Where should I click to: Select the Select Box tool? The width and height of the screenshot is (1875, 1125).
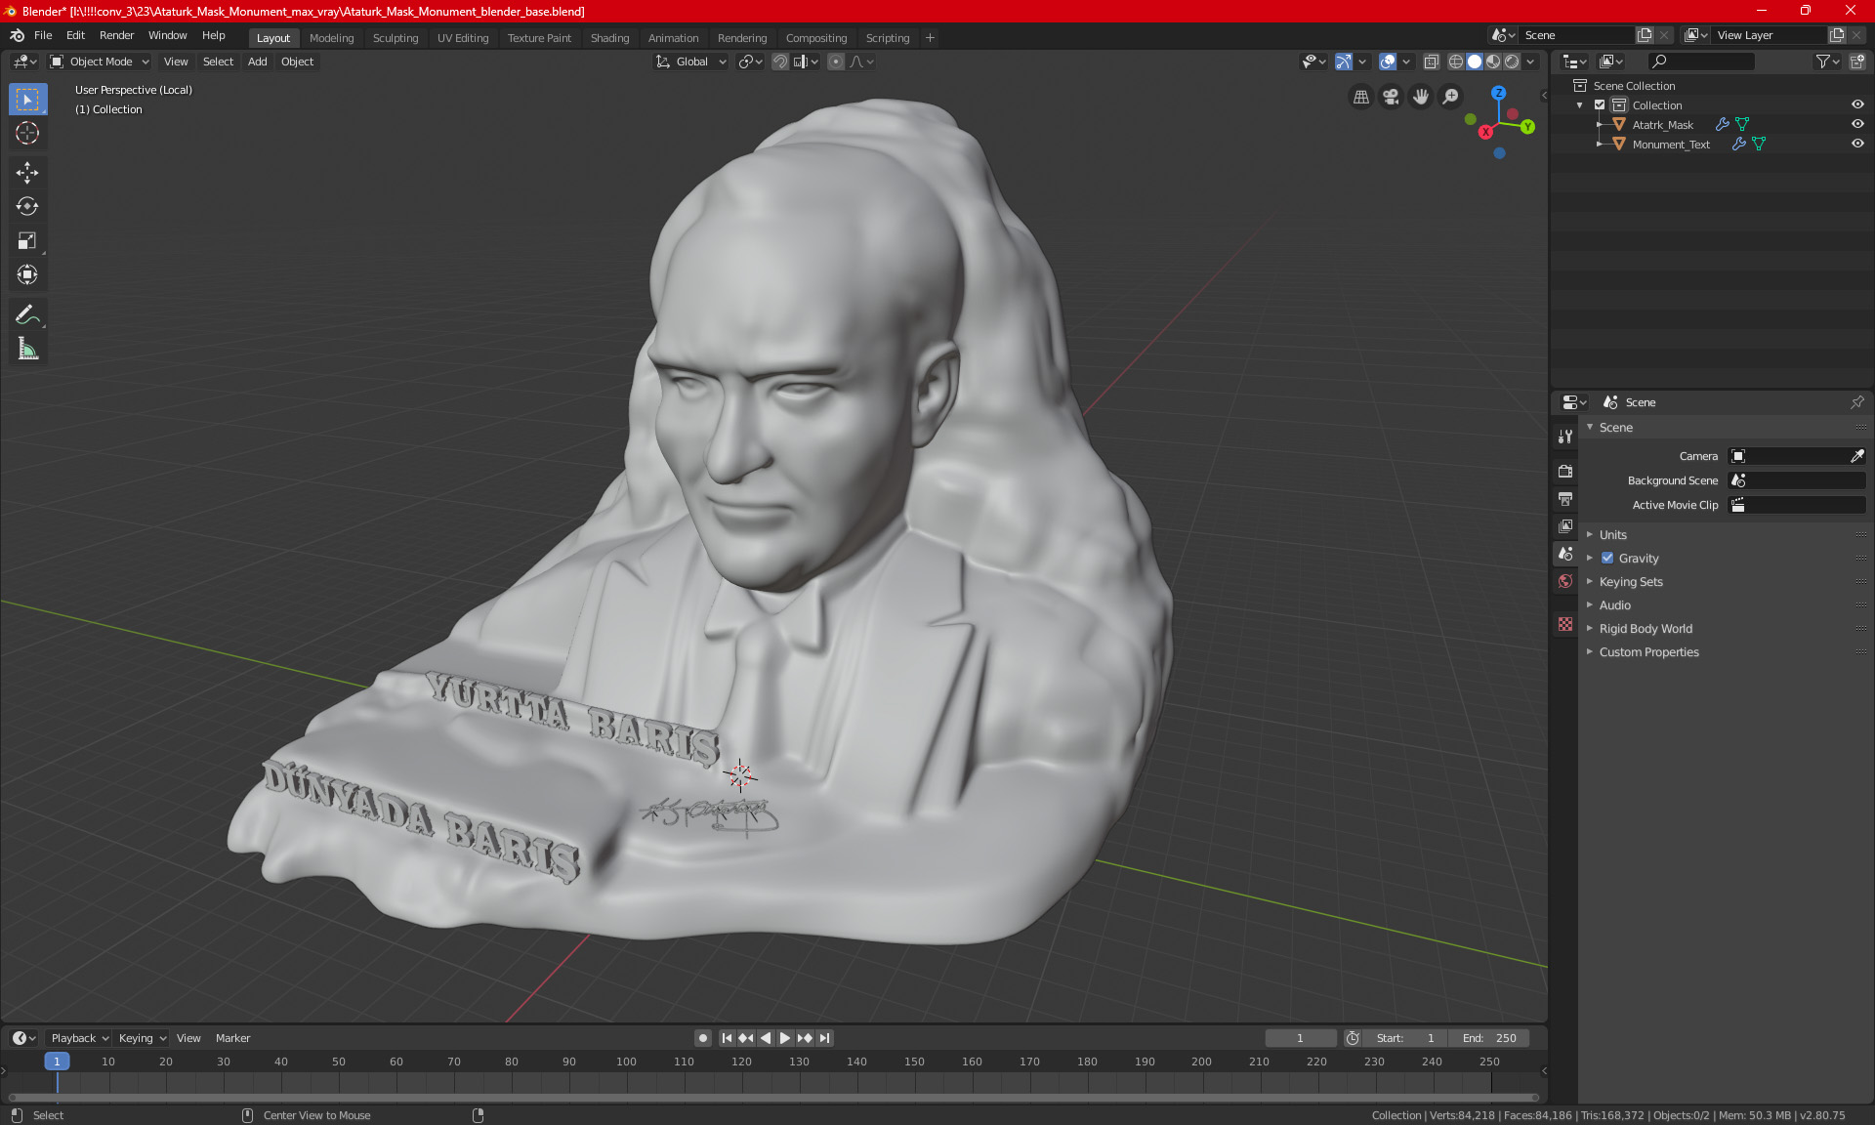(27, 100)
